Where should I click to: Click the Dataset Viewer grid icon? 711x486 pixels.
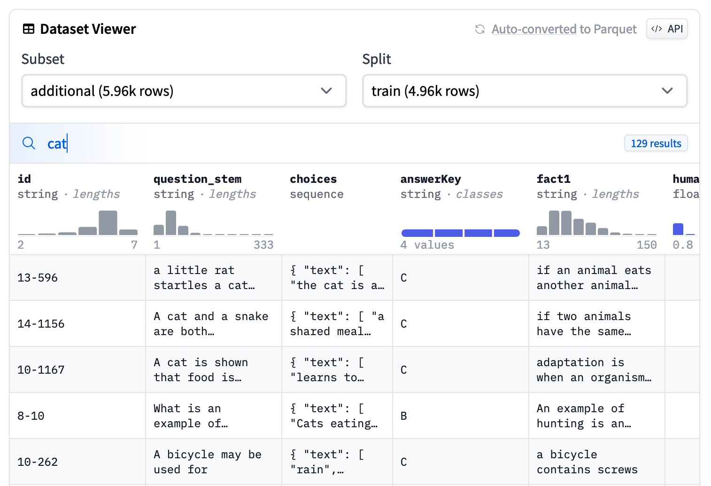tap(29, 29)
